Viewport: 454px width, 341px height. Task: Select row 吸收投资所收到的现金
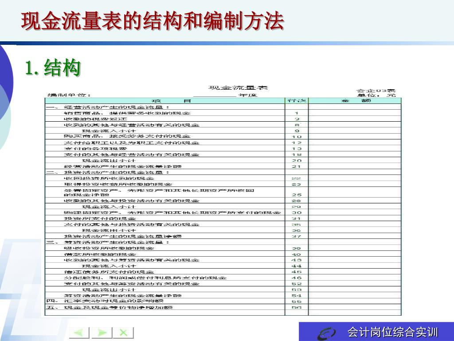(x=223, y=248)
